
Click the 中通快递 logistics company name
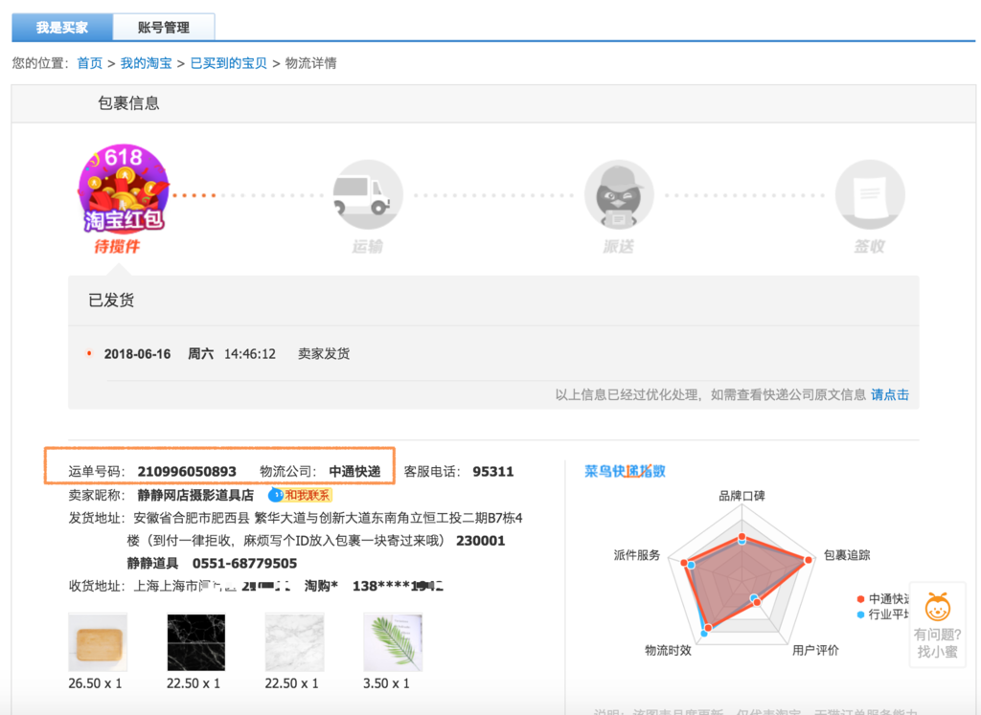(354, 471)
